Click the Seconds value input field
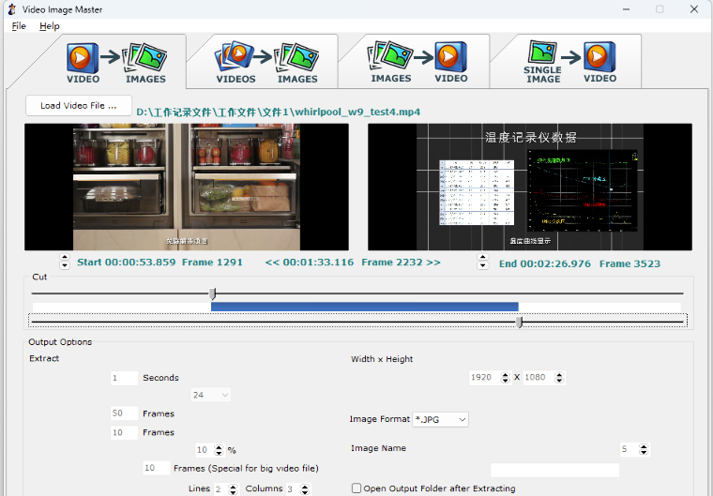This screenshot has height=496, width=713. point(124,378)
